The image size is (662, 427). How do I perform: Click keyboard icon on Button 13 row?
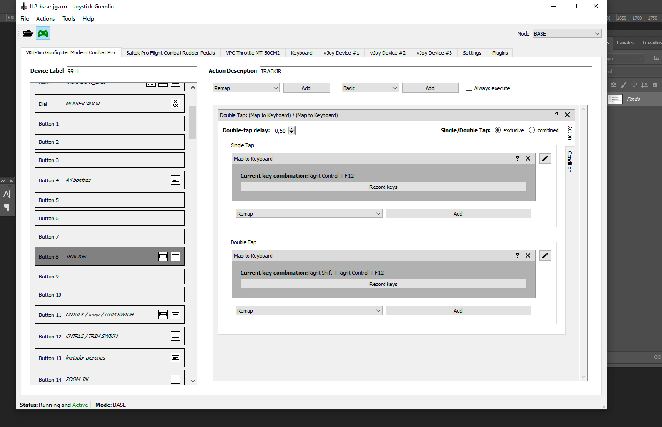point(175,358)
